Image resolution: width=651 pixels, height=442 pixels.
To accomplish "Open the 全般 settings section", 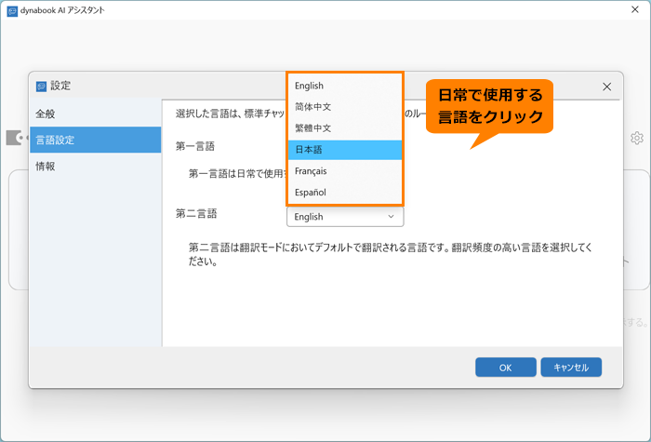I will (95, 114).
